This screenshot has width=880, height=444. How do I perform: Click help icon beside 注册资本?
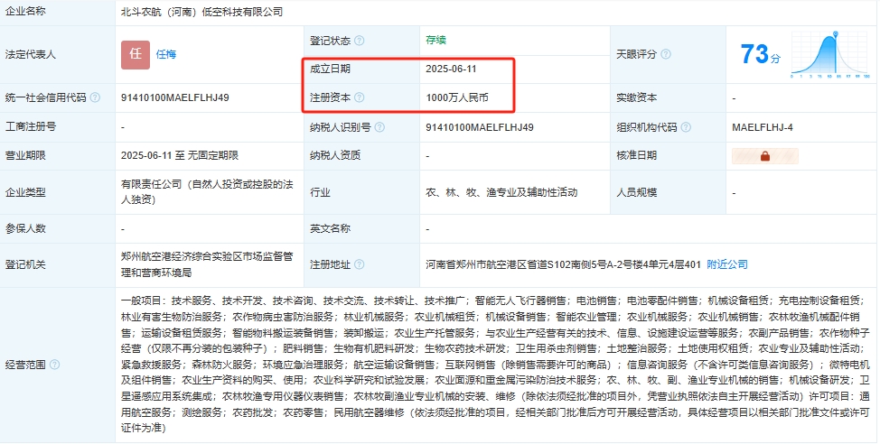coord(360,97)
